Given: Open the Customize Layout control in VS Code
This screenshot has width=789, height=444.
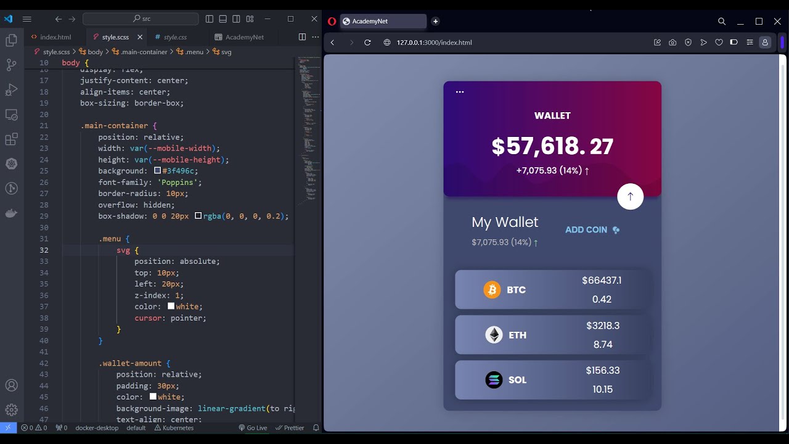Looking at the screenshot, I should [250, 19].
